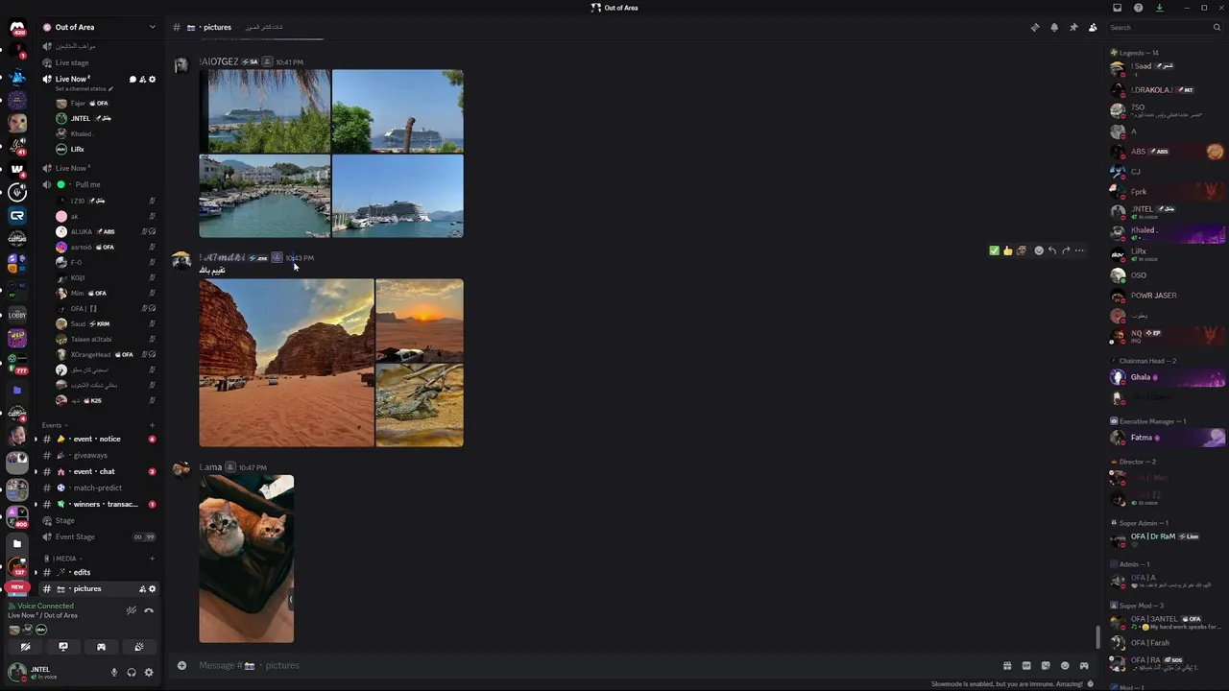
Task: Open the desert sunset photo
Action: (420, 321)
